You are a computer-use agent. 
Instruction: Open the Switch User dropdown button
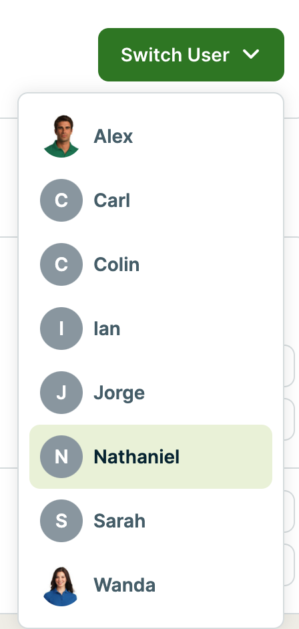click(x=191, y=55)
